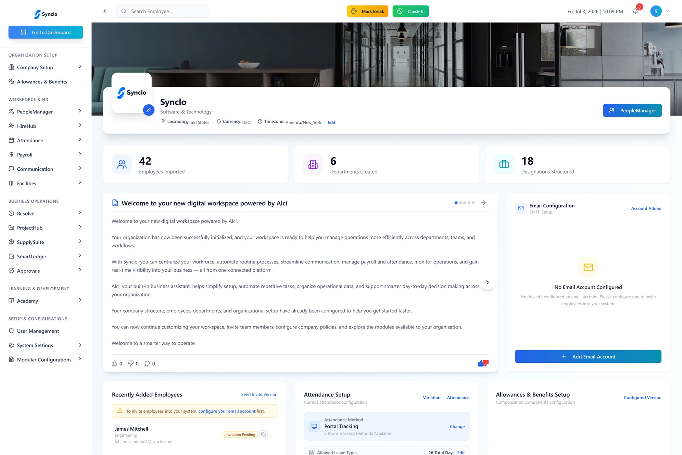Select the last carousel dot indicator
The image size is (682, 455).
(x=473, y=203)
